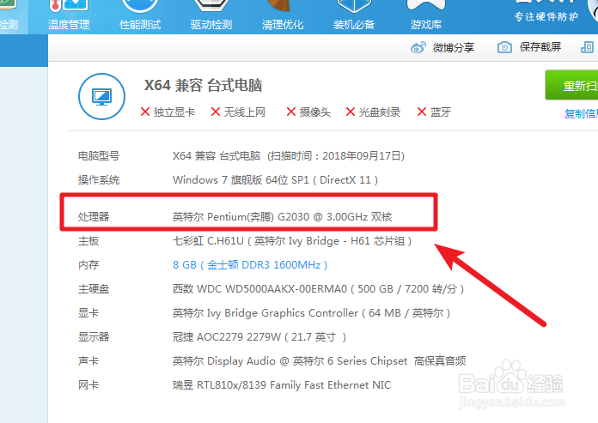Click the Display Audio sound card value
Screen dimensions: 598x423
[x=320, y=361]
